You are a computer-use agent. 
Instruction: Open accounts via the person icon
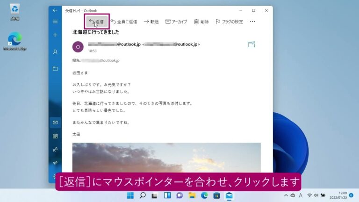pyautogui.click(x=55, y=52)
